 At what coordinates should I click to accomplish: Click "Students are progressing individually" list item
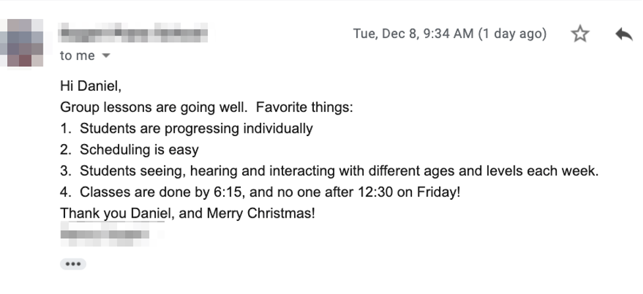pyautogui.click(x=196, y=128)
